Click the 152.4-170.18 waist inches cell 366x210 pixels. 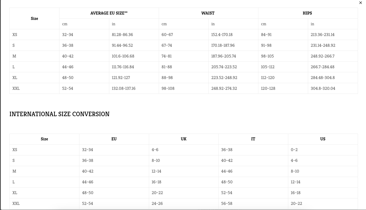222,35
